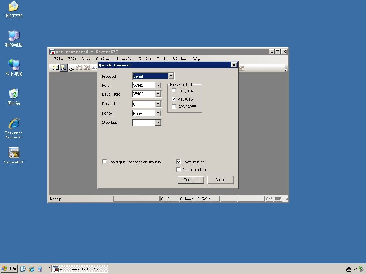Click the Disconnect toolbar icon
This screenshot has width=366, height=274.
point(87,68)
